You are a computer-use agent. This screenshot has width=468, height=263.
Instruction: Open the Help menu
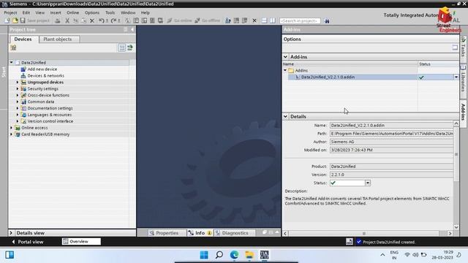pos(146,13)
